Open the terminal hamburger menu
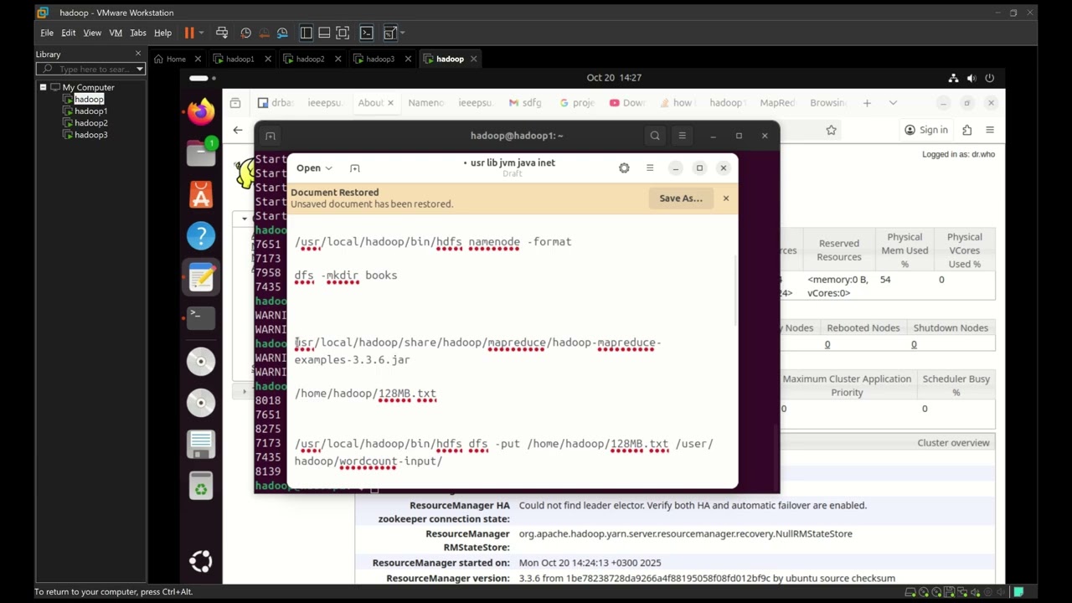The height and width of the screenshot is (603, 1072). 682,136
